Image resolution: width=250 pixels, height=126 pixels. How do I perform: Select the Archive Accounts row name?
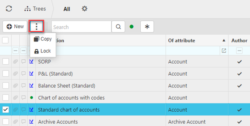tap(58, 122)
